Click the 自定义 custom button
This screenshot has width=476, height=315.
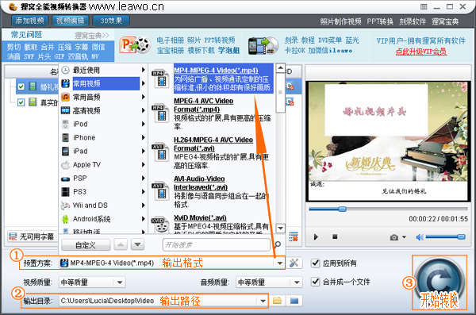click(x=86, y=245)
